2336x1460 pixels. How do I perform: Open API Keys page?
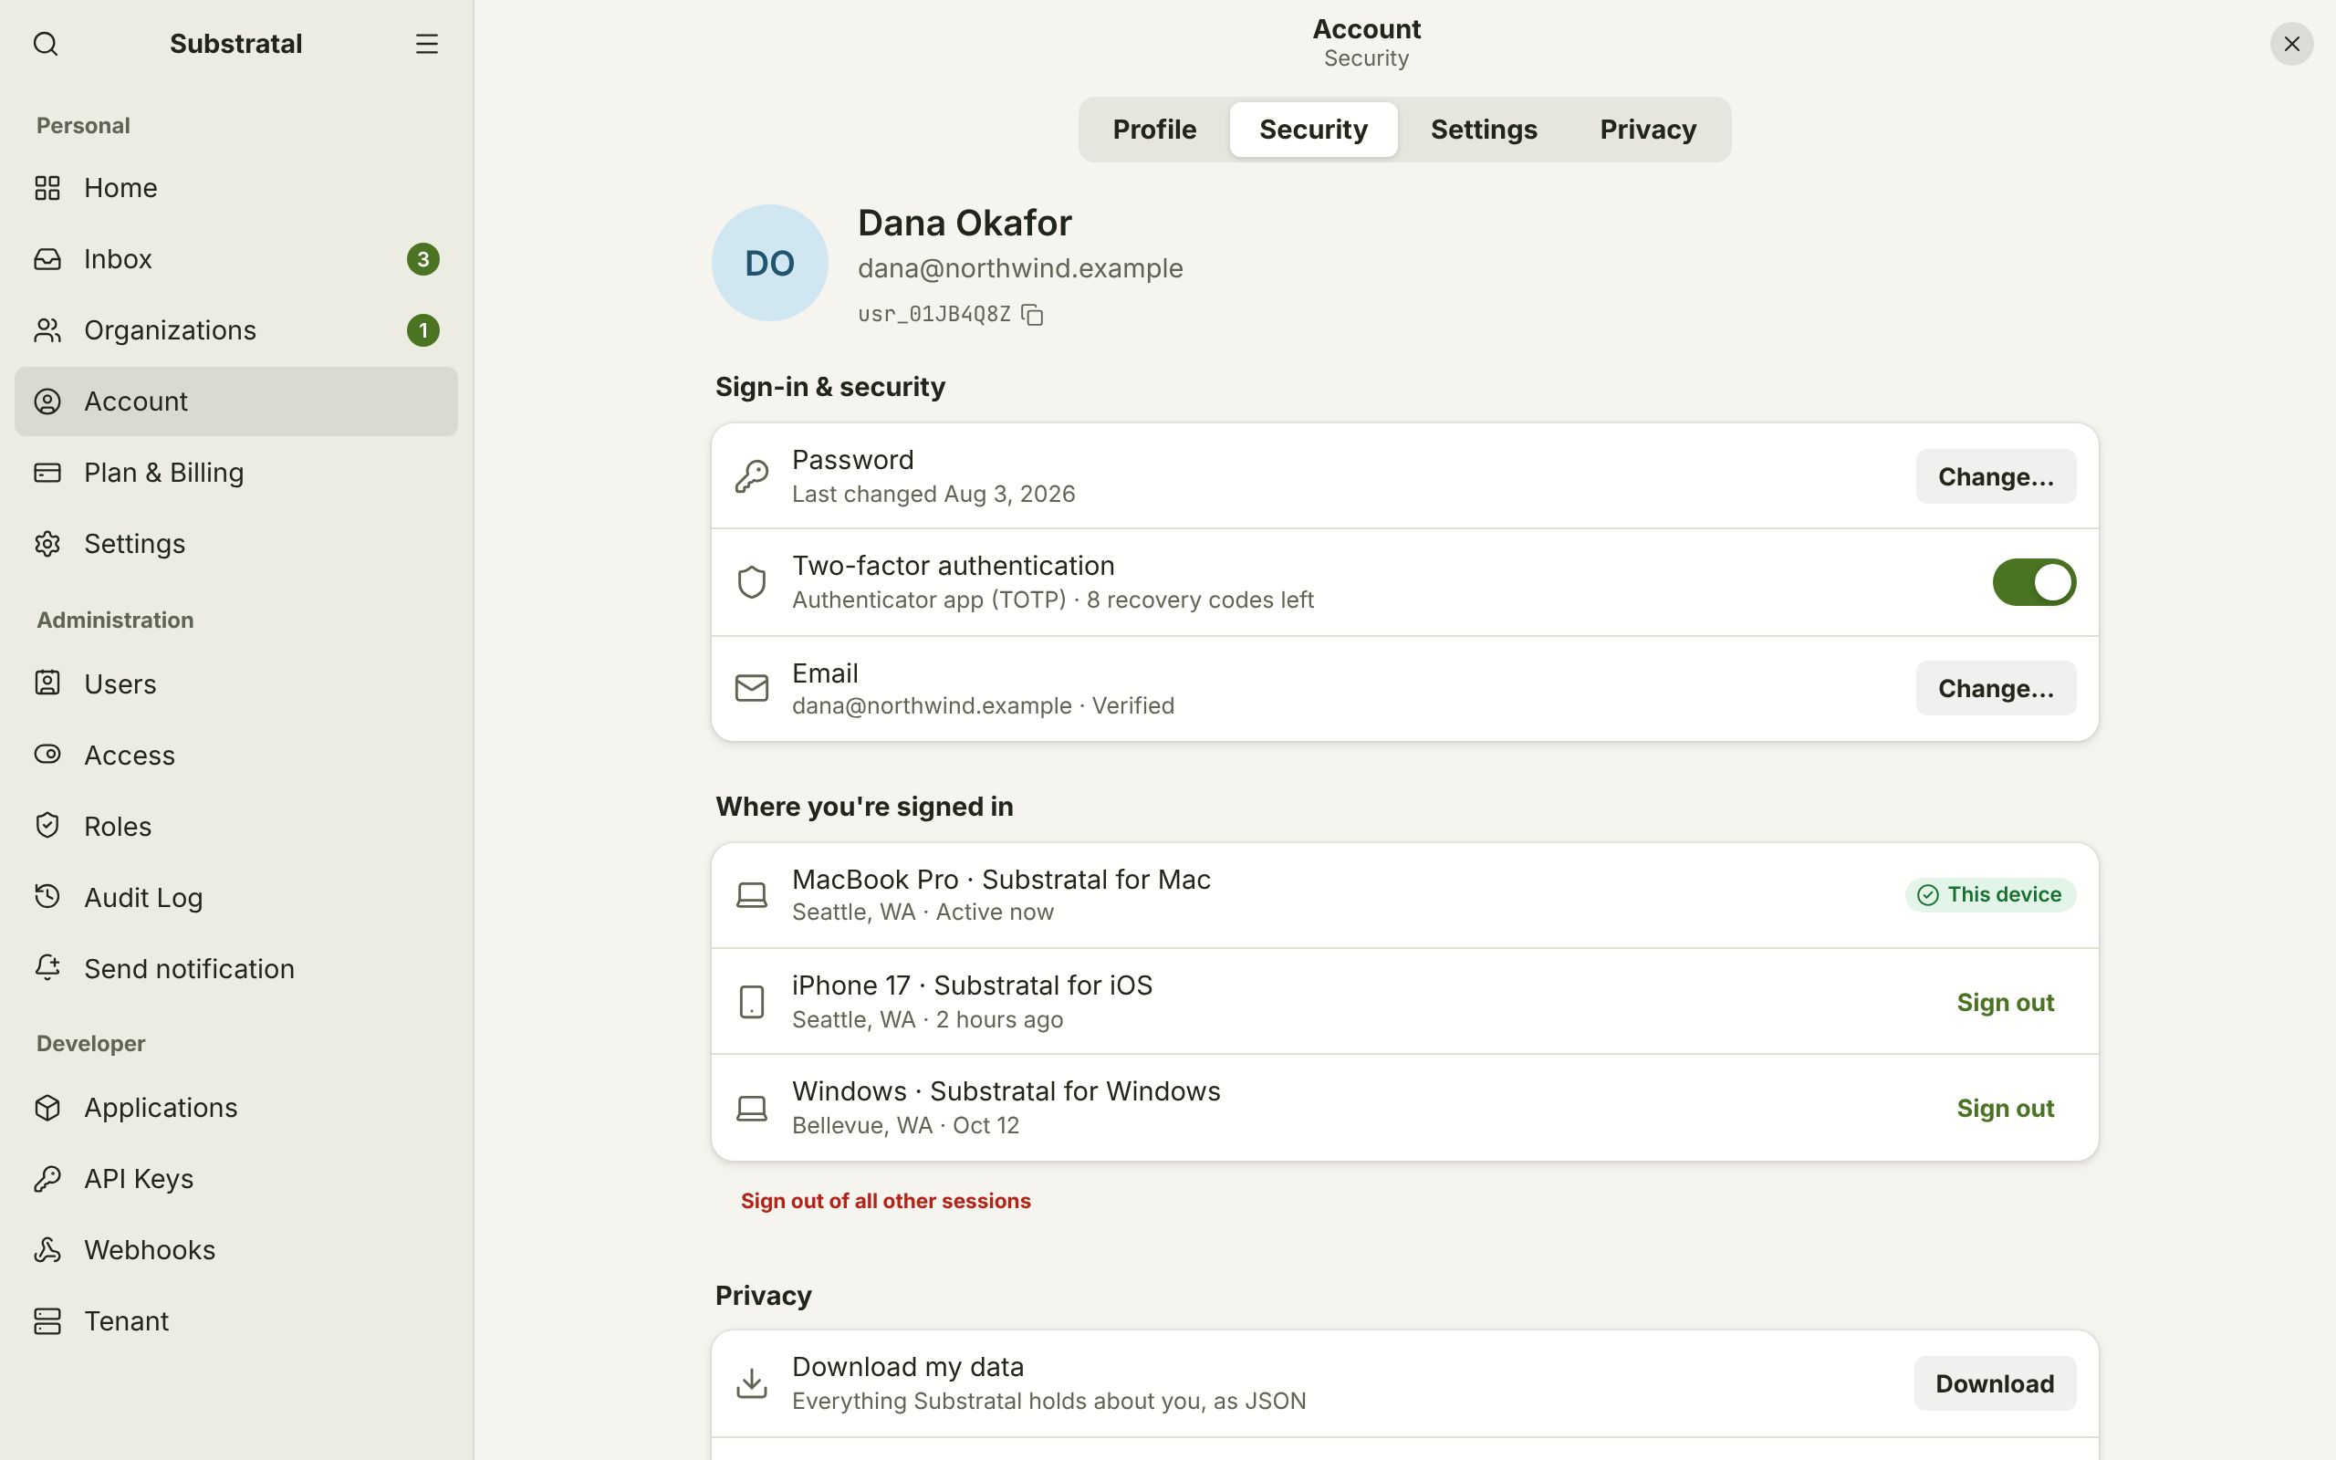tap(235, 1178)
